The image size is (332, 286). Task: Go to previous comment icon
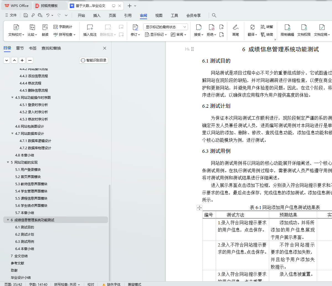[x=121, y=27]
